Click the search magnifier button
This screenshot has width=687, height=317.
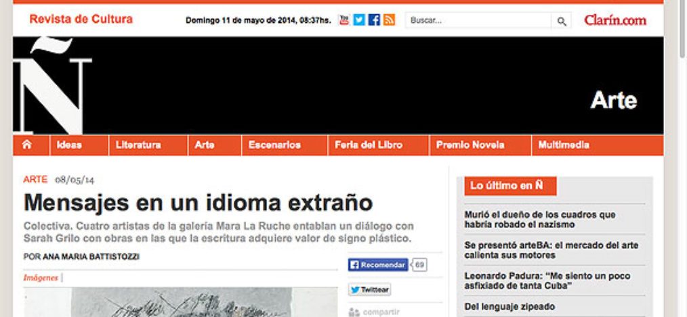coord(561,20)
